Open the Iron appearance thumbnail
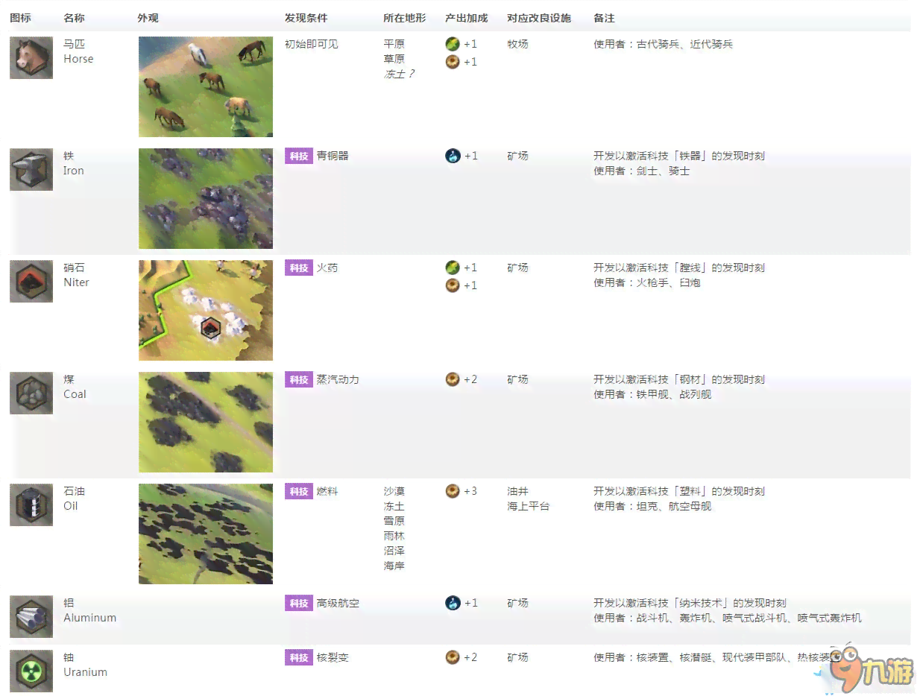 206,199
